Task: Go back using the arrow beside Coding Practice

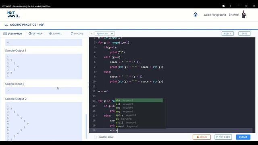Action: [x=6, y=25]
